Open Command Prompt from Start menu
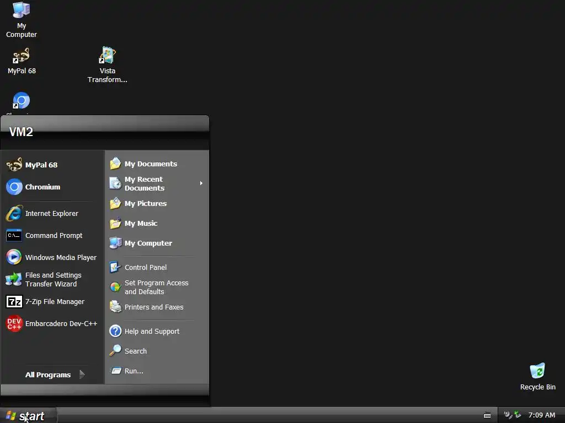 click(52, 236)
